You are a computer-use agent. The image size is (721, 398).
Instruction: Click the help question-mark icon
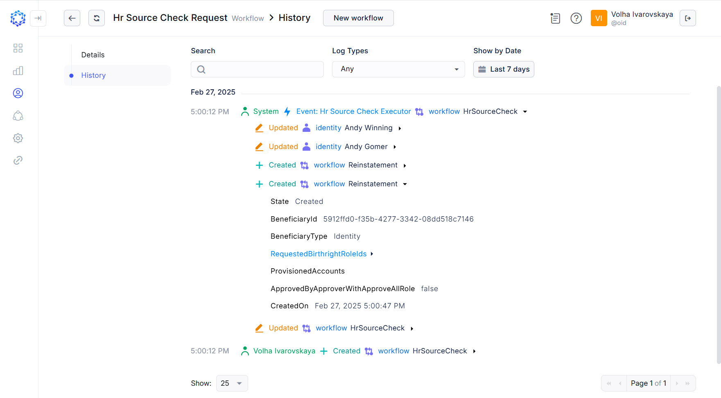point(576,18)
